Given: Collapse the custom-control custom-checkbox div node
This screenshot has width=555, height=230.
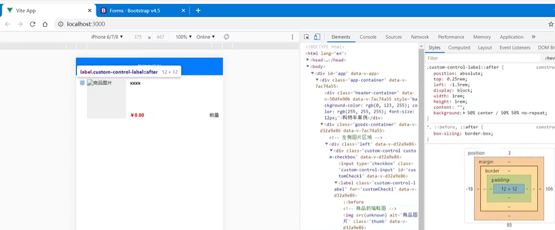Looking at the screenshot, I should [331, 151].
